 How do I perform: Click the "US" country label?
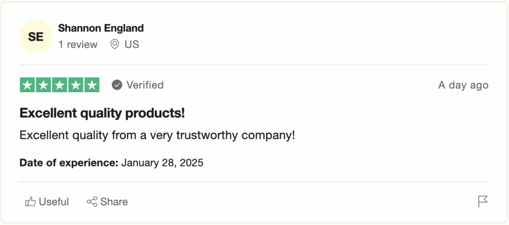tap(132, 45)
